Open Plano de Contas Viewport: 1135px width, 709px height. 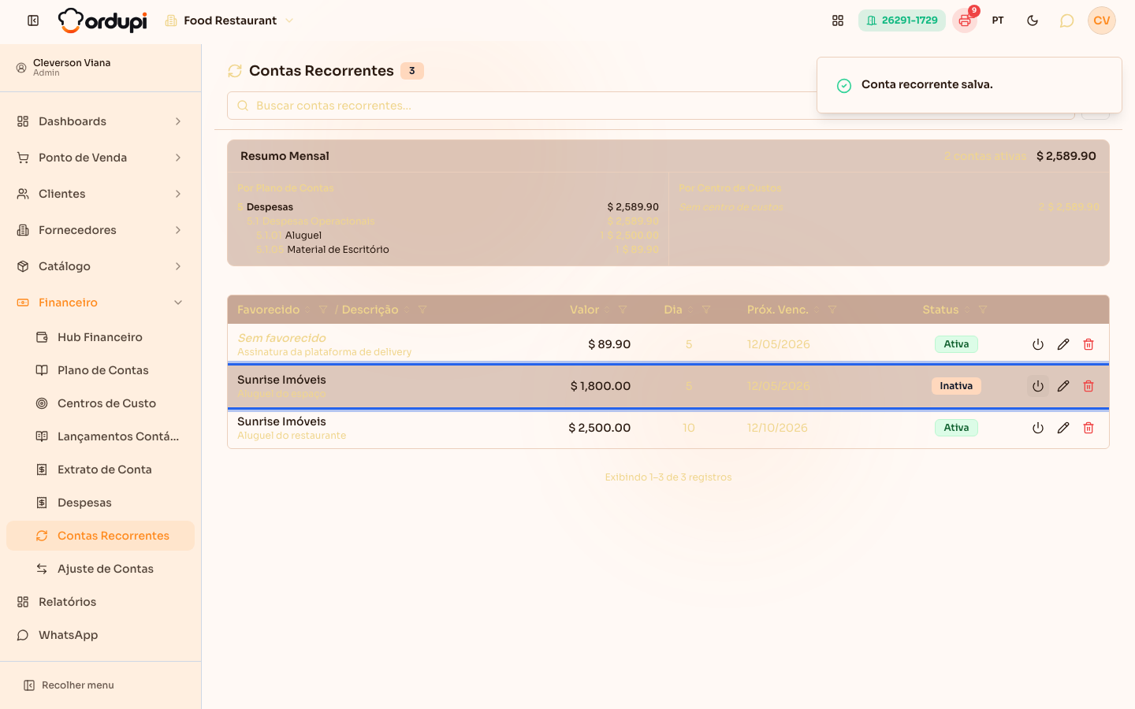point(100,370)
